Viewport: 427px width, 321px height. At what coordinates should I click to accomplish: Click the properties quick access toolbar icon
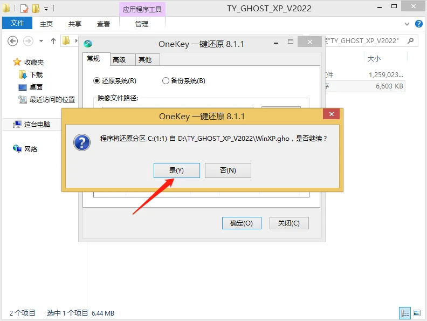(24, 9)
